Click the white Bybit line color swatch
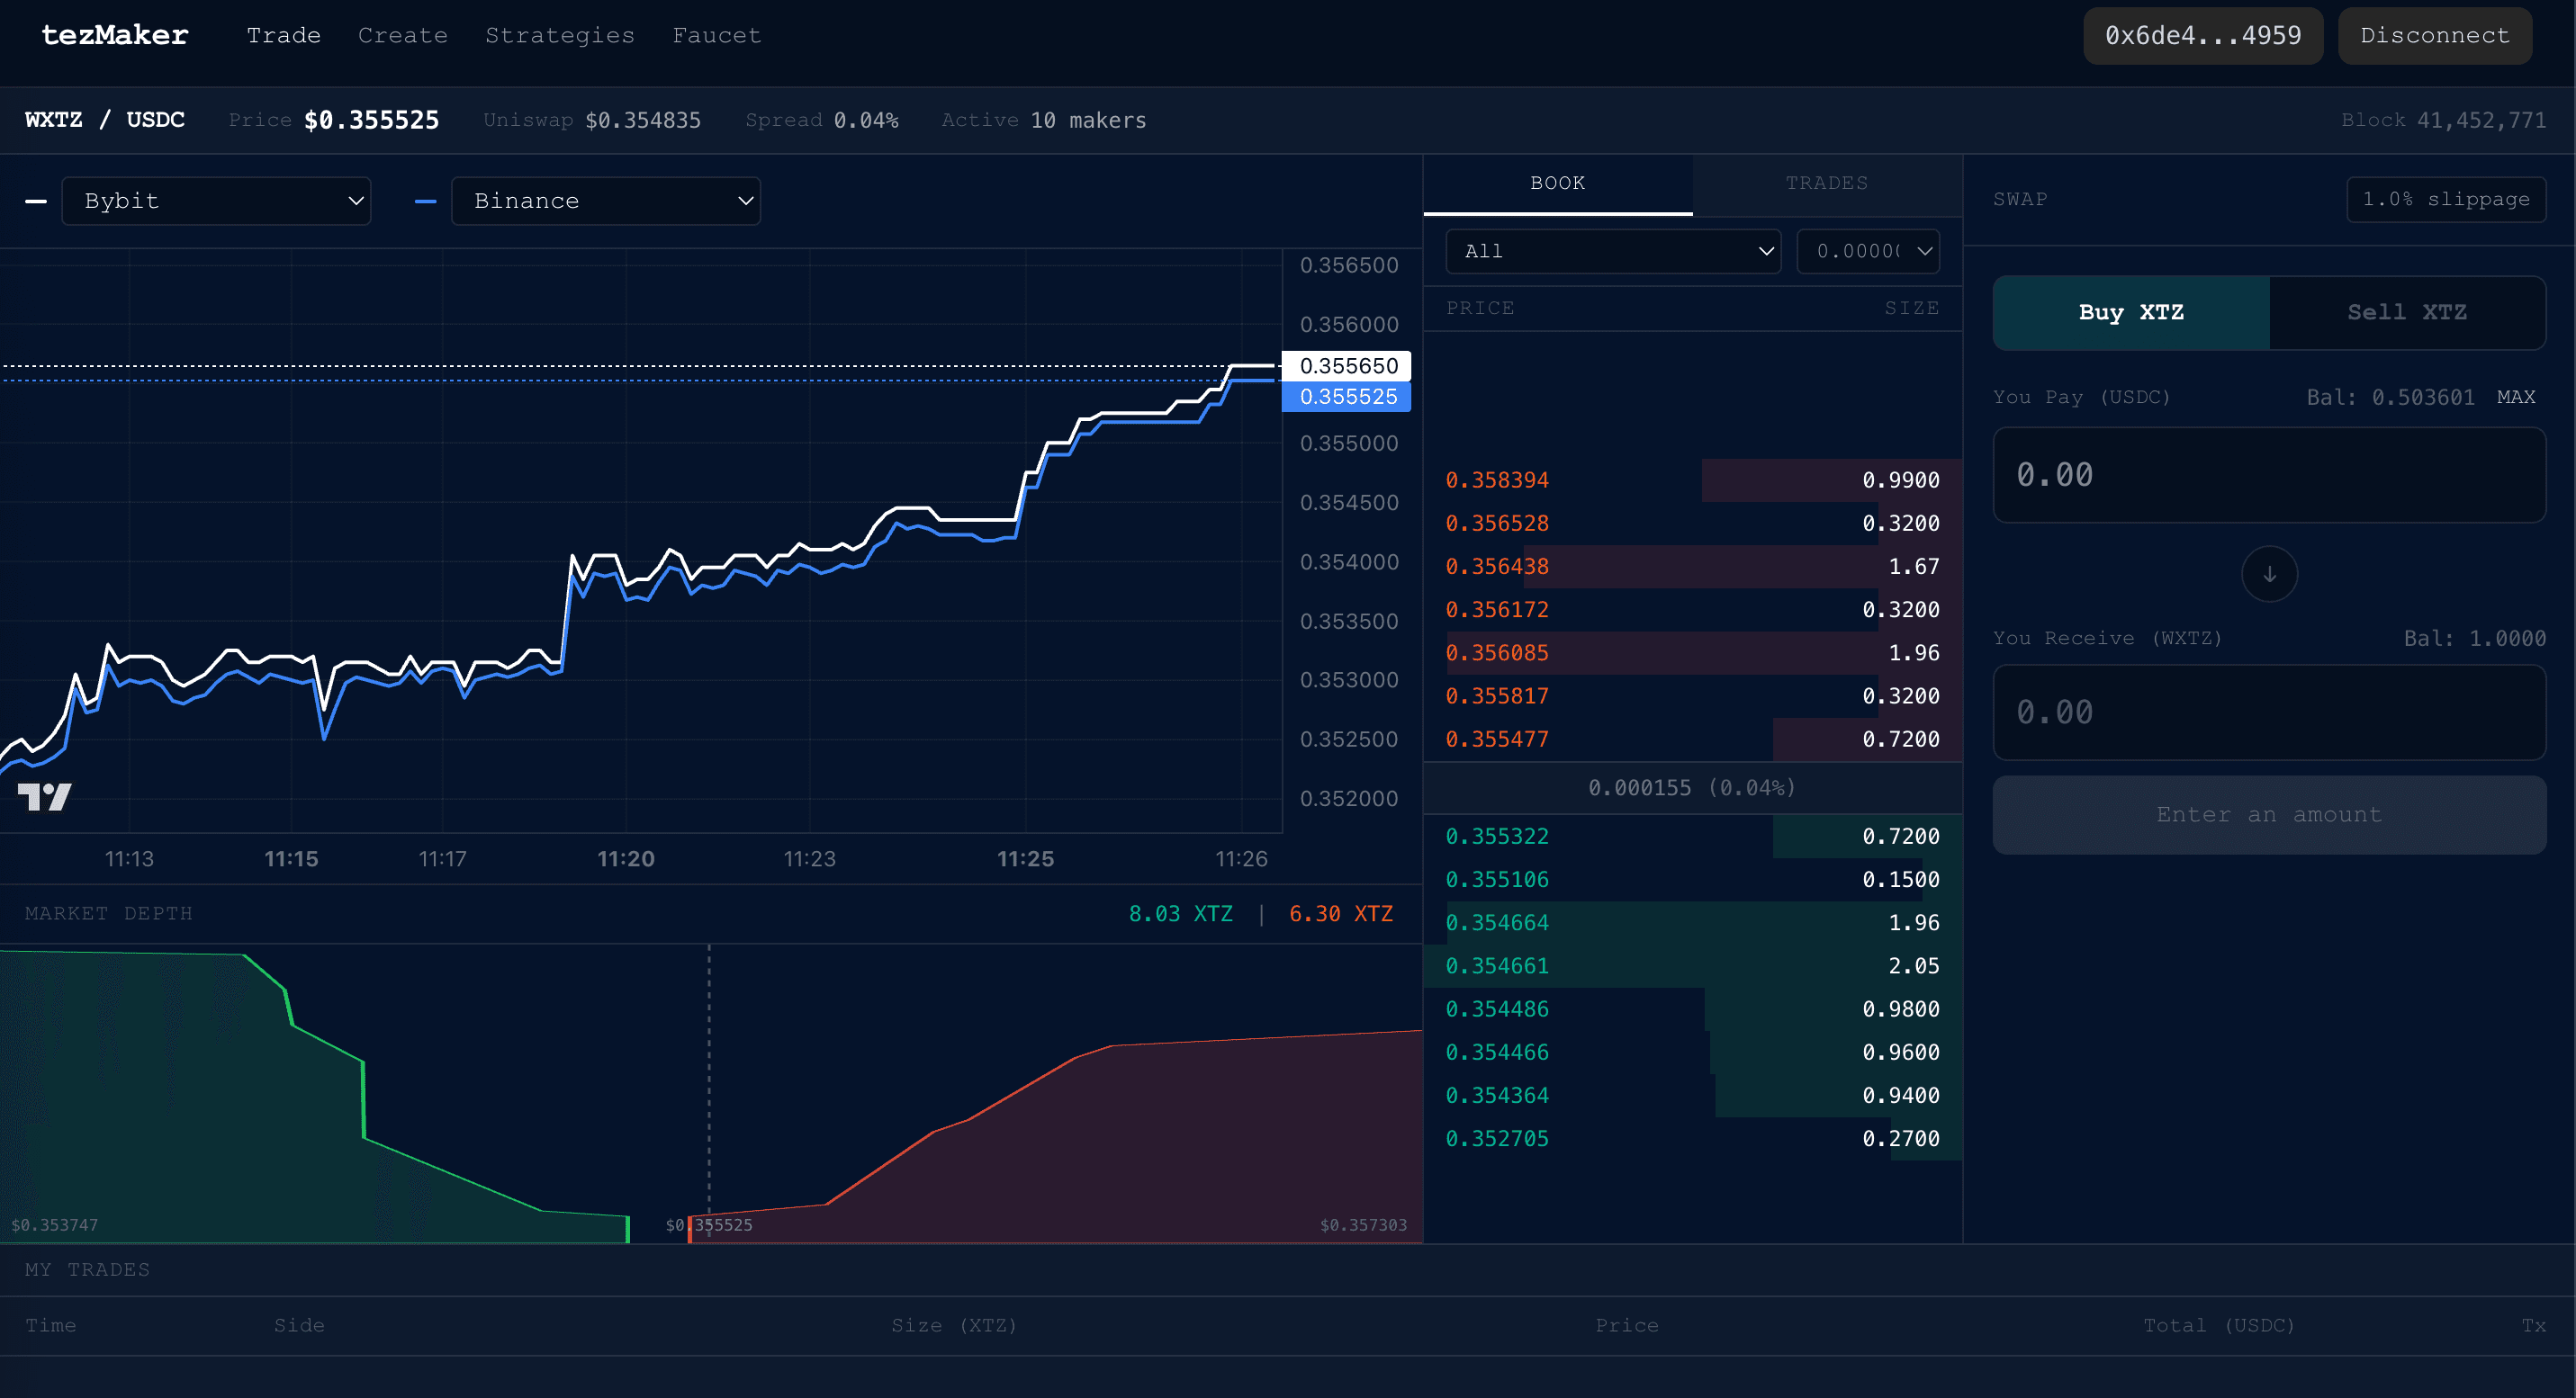The image size is (2576, 1398). [36, 202]
